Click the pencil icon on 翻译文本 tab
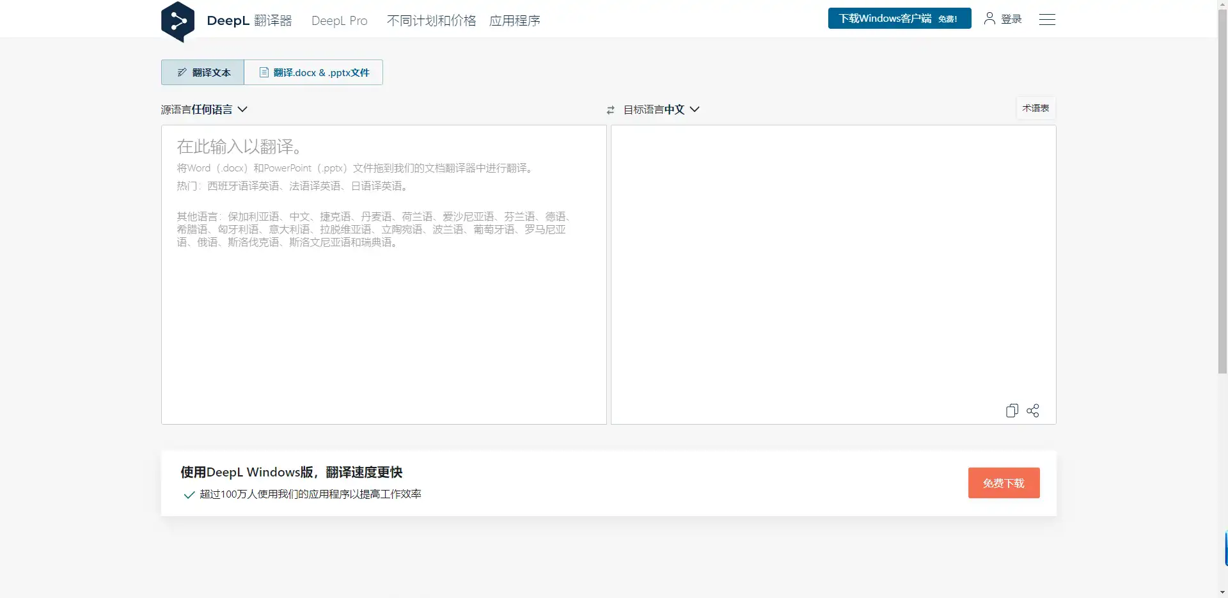This screenshot has width=1228, height=598. [182, 72]
